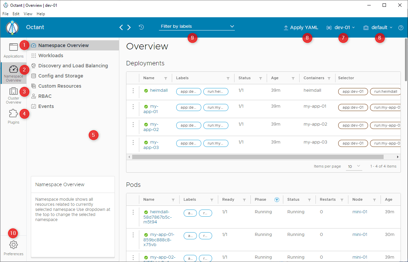Image resolution: width=408 pixels, height=262 pixels.
Task: Open heimdall-58d7867b5c-m5t94 pod link
Action: [x=158, y=217]
